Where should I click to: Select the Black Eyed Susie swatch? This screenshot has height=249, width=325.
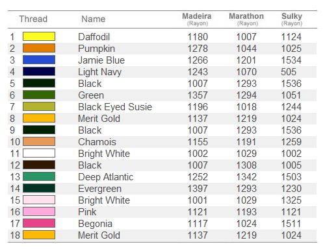(39, 106)
